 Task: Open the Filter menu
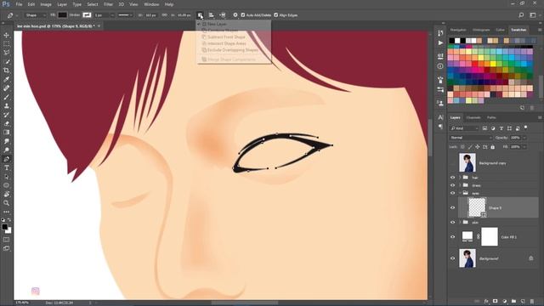(108, 4)
